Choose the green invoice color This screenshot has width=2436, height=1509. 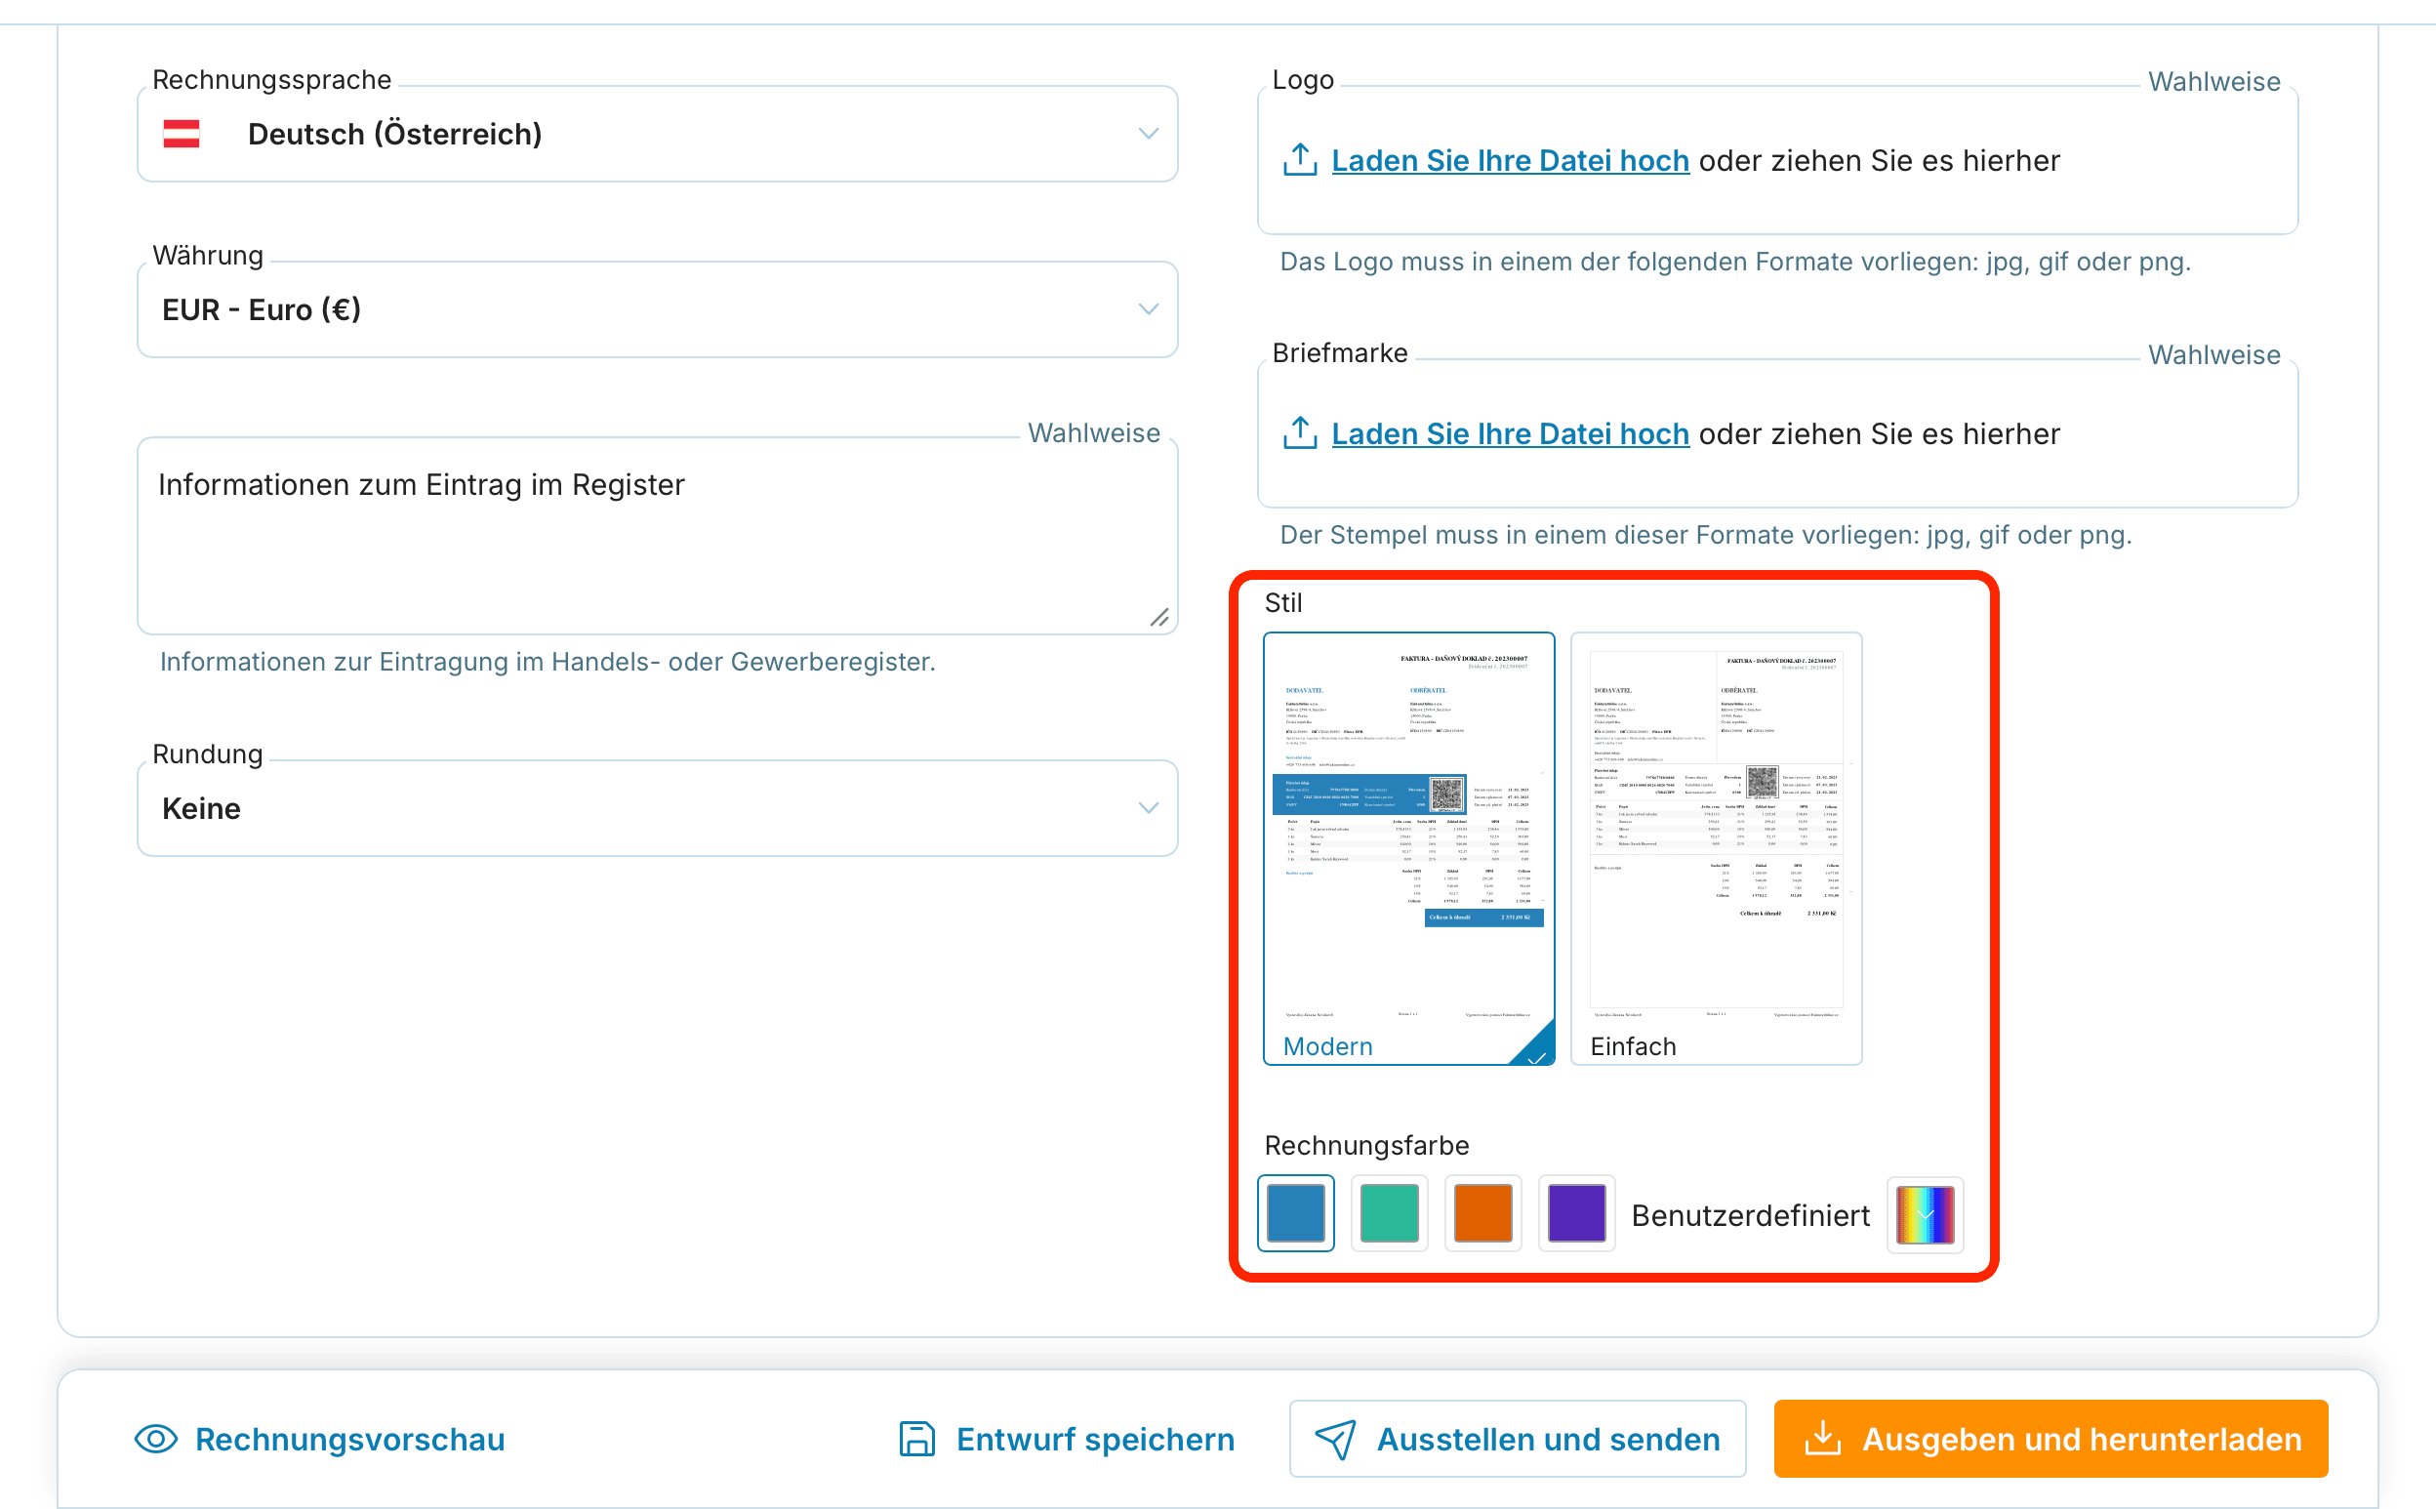coord(1389,1213)
